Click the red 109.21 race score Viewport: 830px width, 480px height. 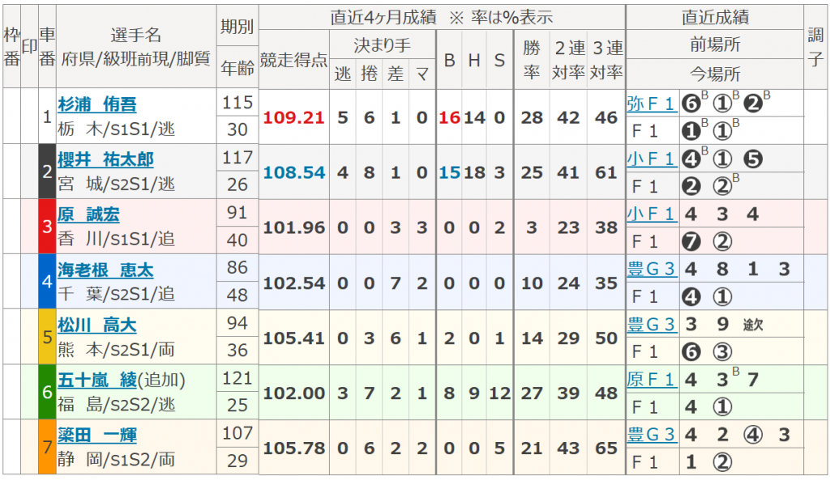293,117
